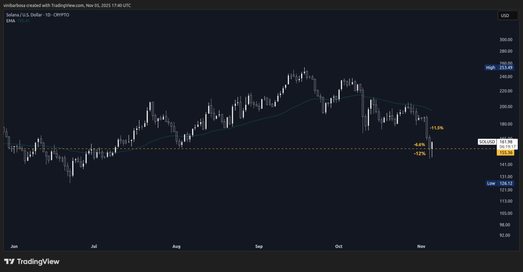Select the EMA indicator label

(x=10, y=20)
